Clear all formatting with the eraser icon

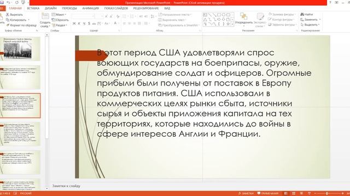coord(118,16)
